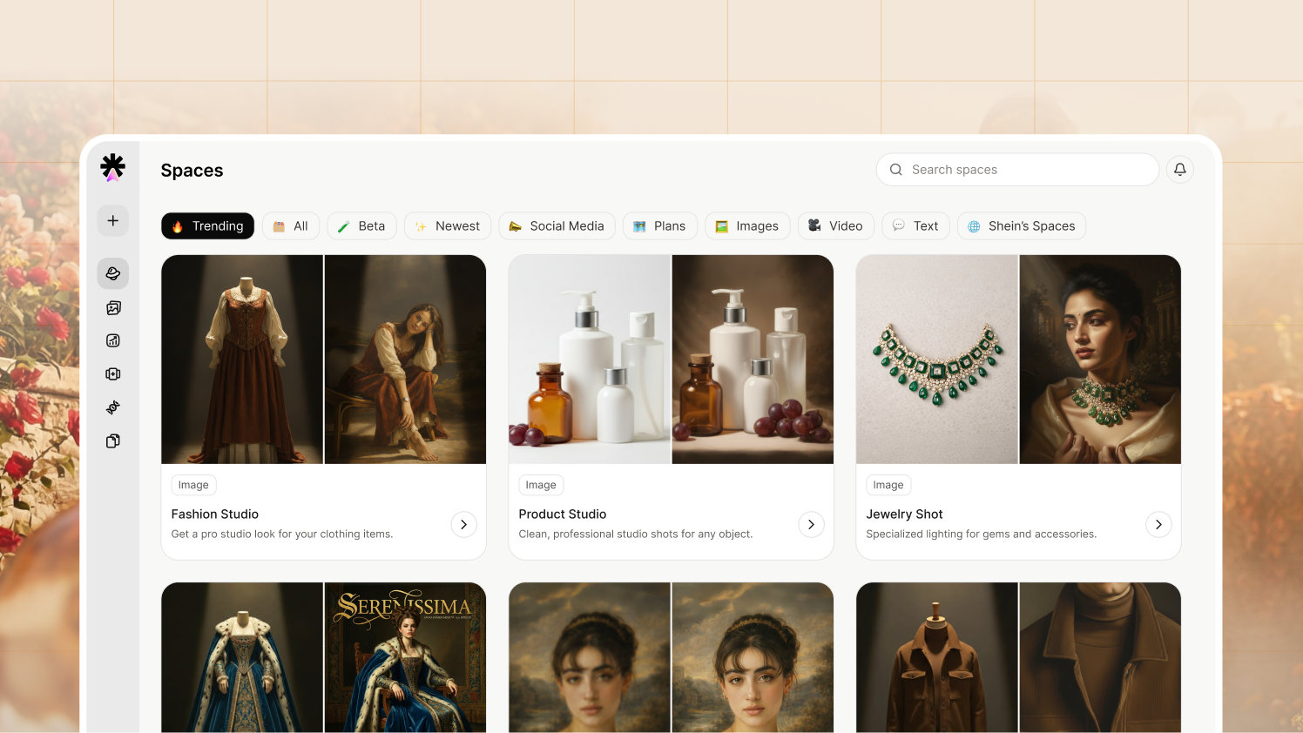Click the emerald necklace on gray thumbnail
This screenshot has height=733, width=1303.
[937, 360]
